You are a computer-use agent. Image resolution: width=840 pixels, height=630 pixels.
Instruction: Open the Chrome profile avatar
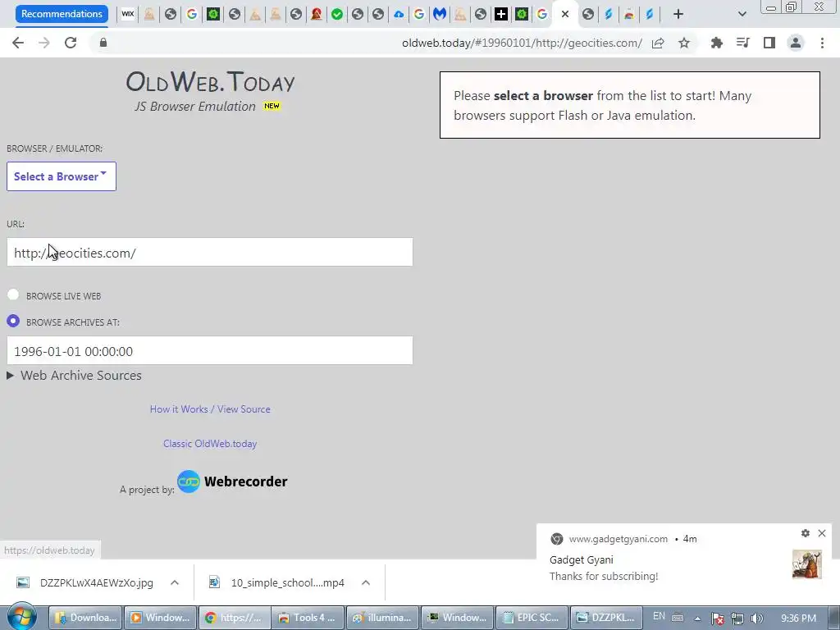point(796,43)
